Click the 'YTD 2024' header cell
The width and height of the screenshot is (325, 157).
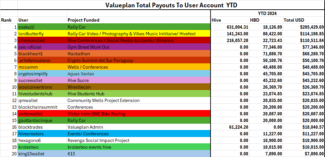[267, 13]
